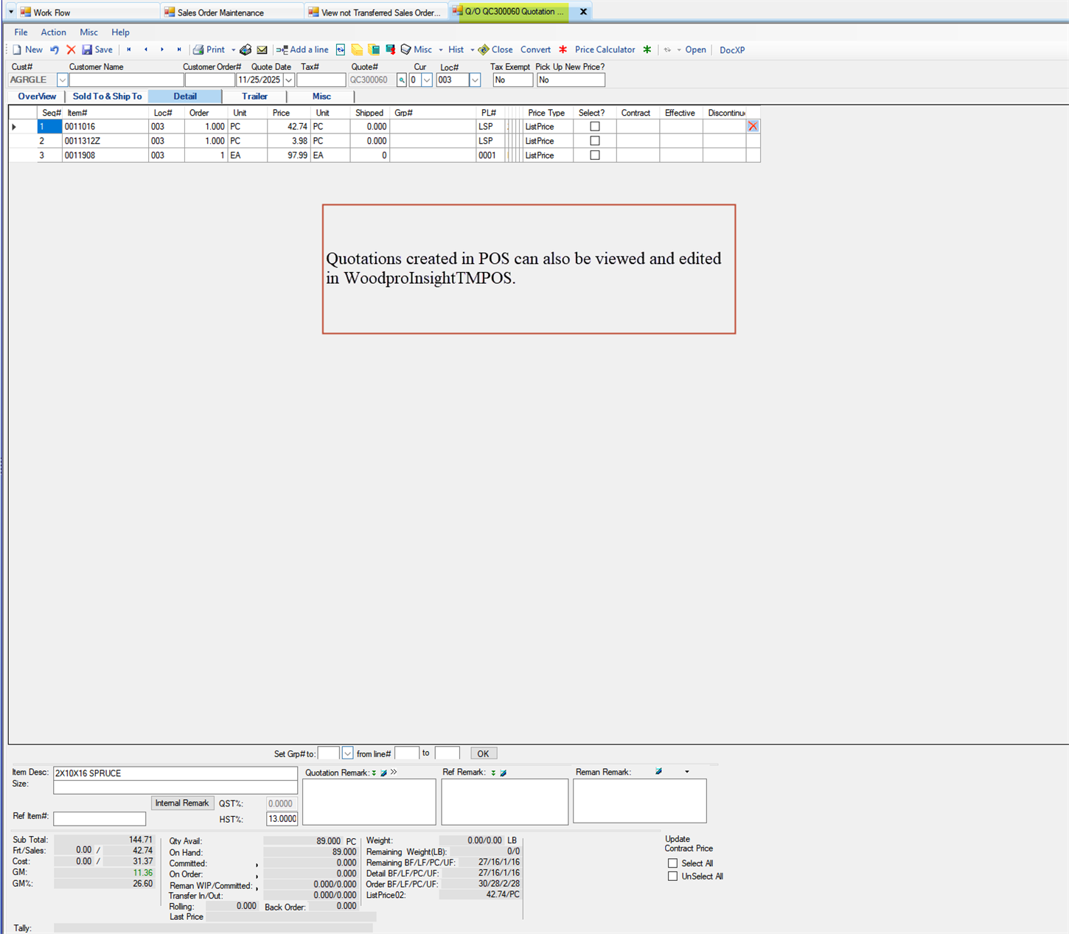Switch to the Sold To & Ship To tab
1069x934 pixels.
click(107, 97)
